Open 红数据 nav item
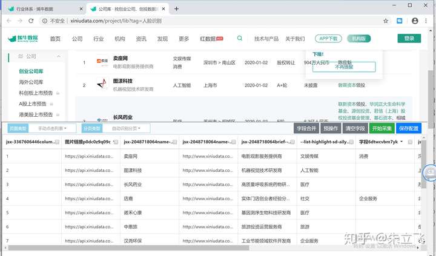Image resolution: width=436 pixels, height=256 pixels. (x=211, y=39)
